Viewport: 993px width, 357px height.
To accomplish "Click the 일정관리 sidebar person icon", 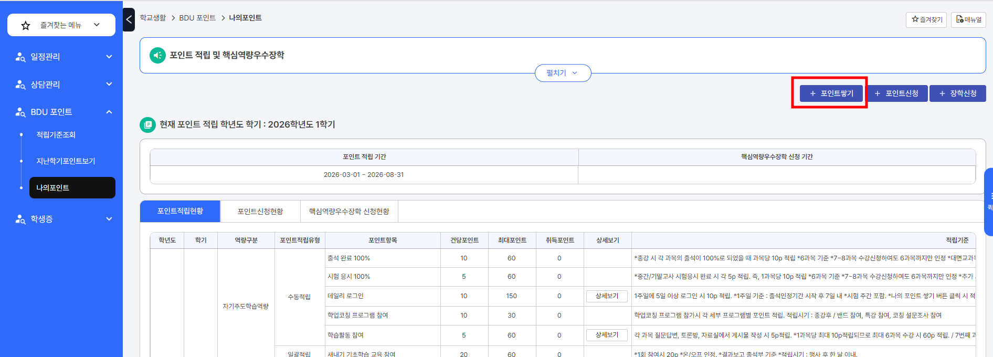I will pos(20,57).
